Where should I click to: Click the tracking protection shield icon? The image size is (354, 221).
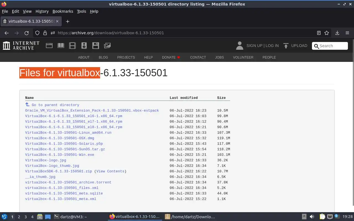37,33
